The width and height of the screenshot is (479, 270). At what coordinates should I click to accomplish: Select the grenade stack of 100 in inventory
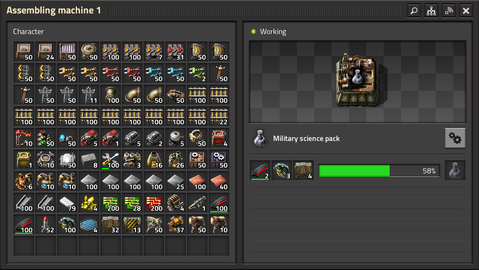click(x=67, y=225)
